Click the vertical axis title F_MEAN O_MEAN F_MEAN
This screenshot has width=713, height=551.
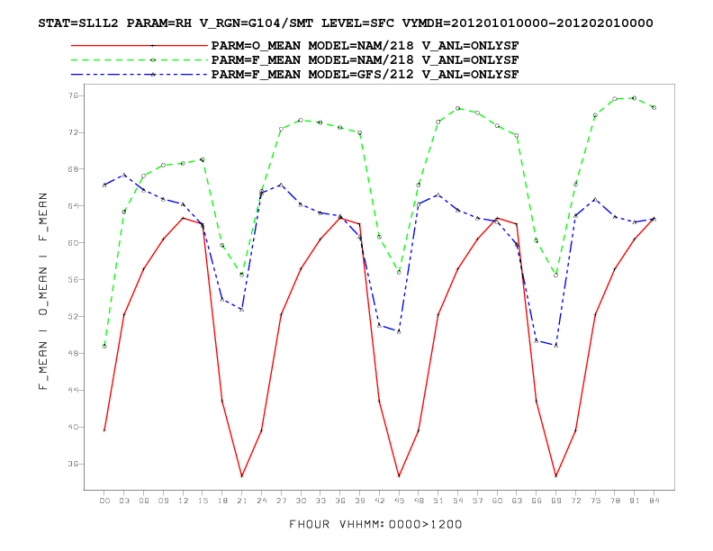point(42,291)
